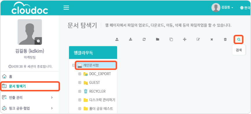Image resolution: width=251 pixels, height=114 pixels.
Task: Click the delete X toolbar icon
Action: pos(212,39)
